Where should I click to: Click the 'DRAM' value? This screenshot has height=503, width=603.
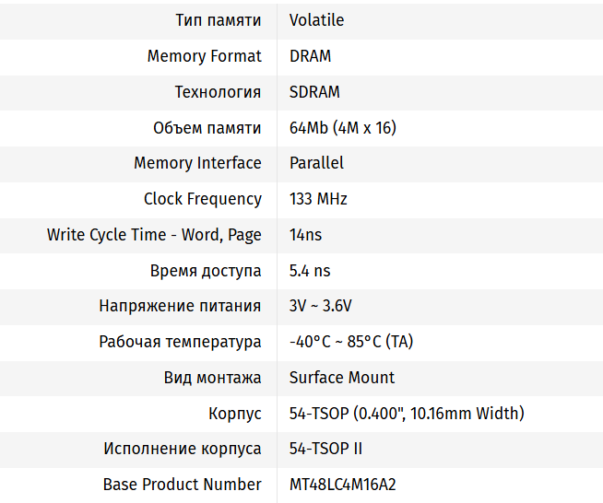(x=310, y=56)
